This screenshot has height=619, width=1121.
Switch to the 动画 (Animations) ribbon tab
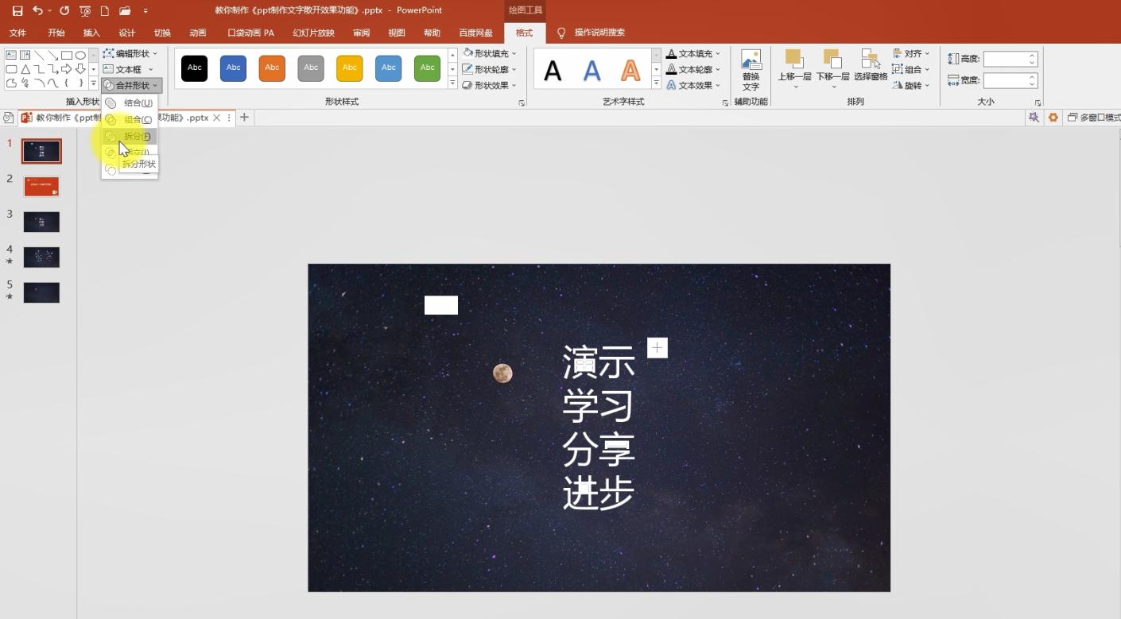coord(196,33)
